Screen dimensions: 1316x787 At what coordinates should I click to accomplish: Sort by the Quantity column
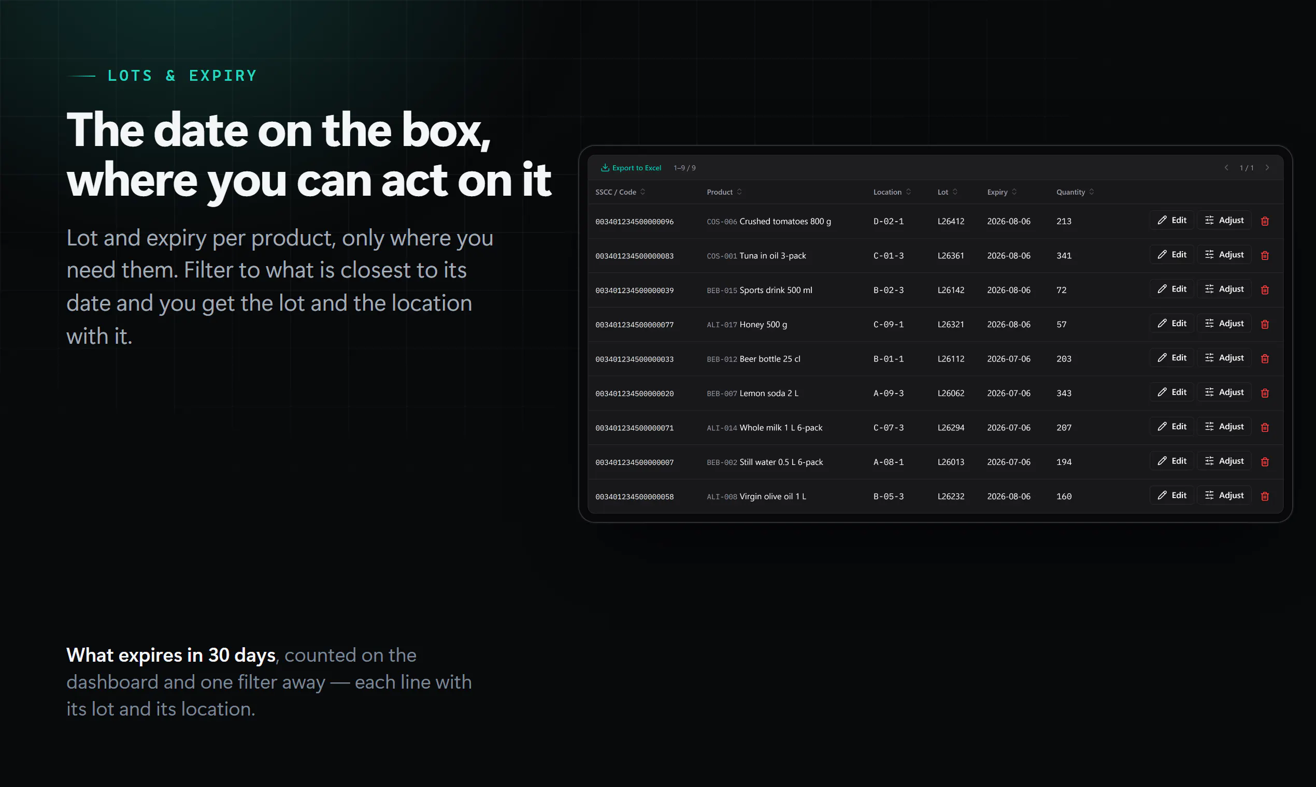(1075, 192)
